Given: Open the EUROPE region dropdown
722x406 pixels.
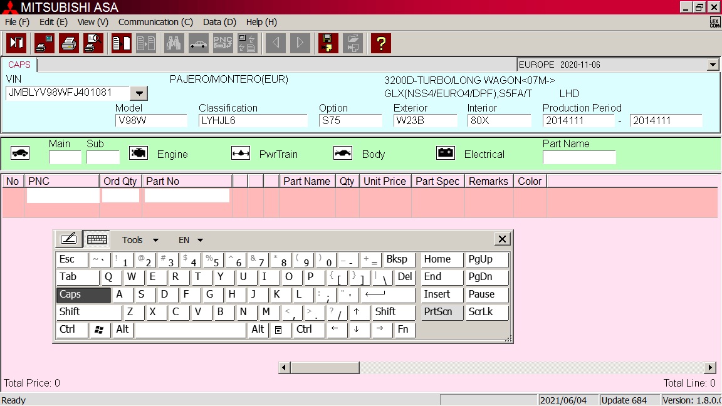Looking at the screenshot, I should pyautogui.click(x=713, y=65).
